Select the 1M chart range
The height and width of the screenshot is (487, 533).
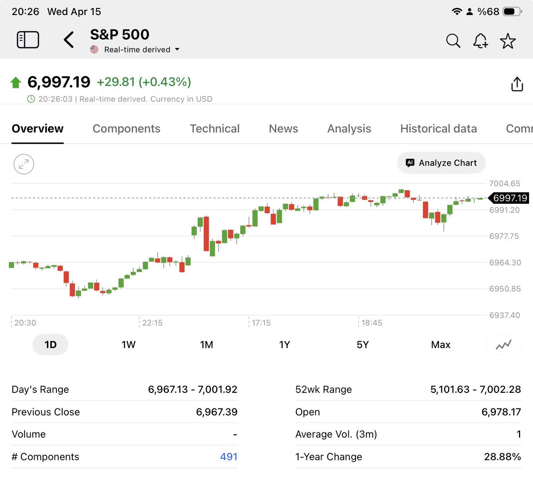[x=207, y=344]
